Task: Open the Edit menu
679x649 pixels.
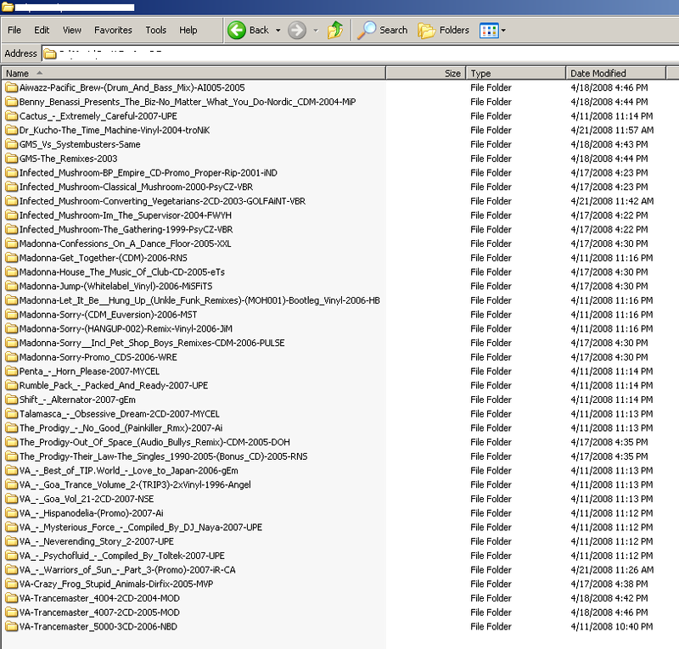Action: click(42, 30)
